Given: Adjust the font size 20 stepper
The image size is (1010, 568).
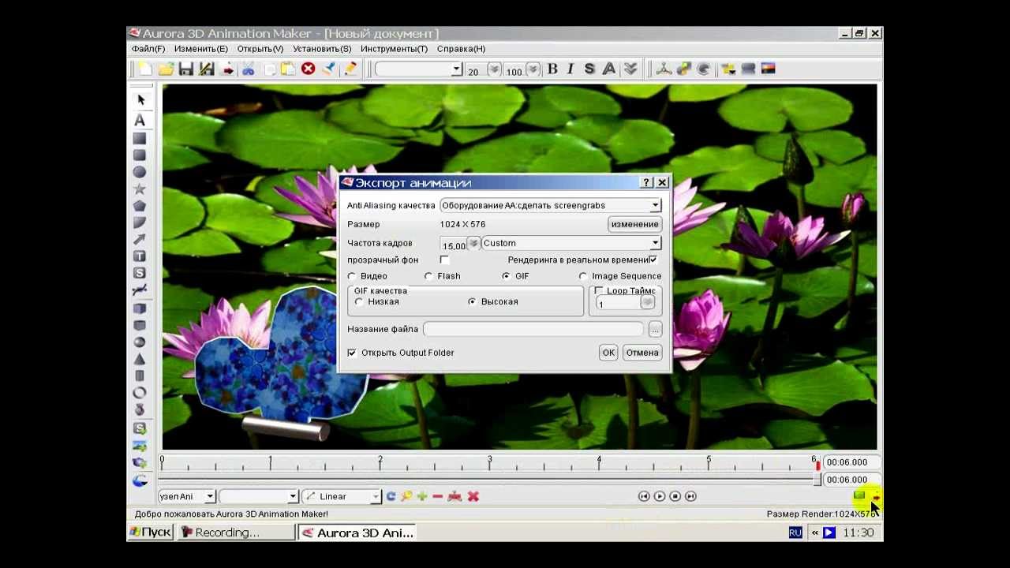Looking at the screenshot, I should (494, 69).
